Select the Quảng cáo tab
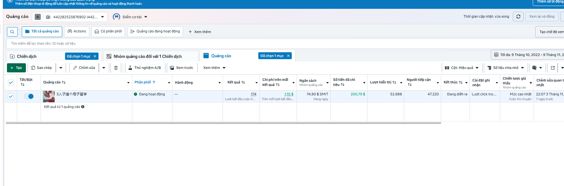The height and width of the screenshot is (186, 564). coord(221,56)
